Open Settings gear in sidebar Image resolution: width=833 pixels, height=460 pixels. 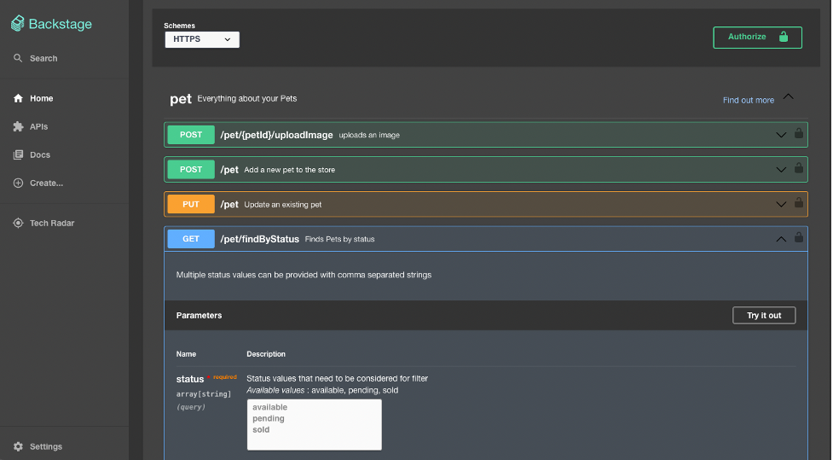(x=19, y=446)
